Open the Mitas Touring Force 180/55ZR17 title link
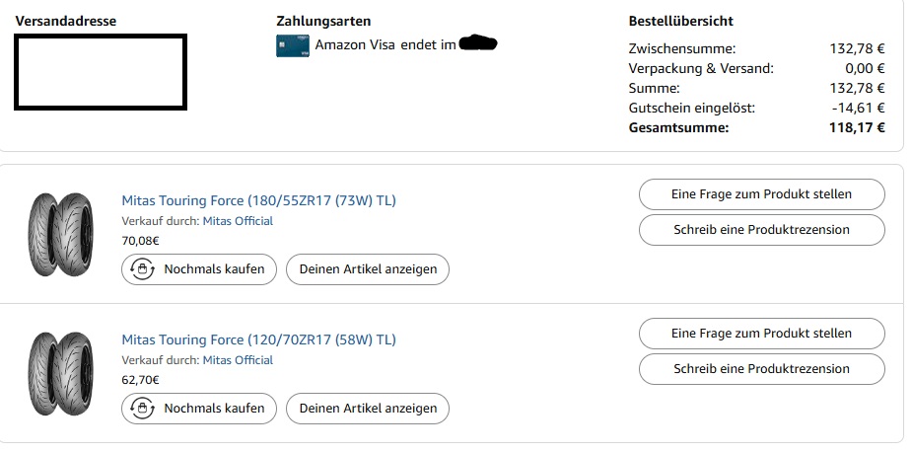911x452 pixels. [x=258, y=200]
